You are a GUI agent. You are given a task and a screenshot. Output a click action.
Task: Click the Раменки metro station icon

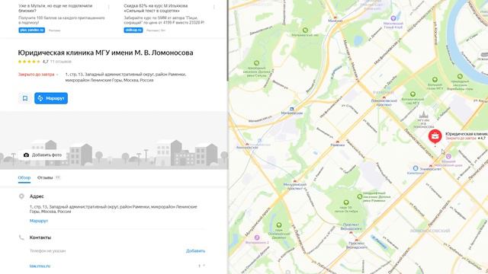pyautogui.click(x=338, y=142)
